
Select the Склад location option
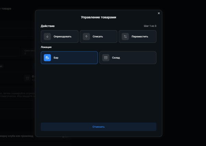coord(128,58)
